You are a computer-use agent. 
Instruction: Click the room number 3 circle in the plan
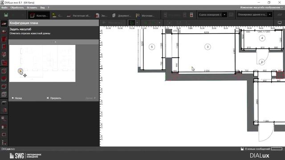click(208, 47)
